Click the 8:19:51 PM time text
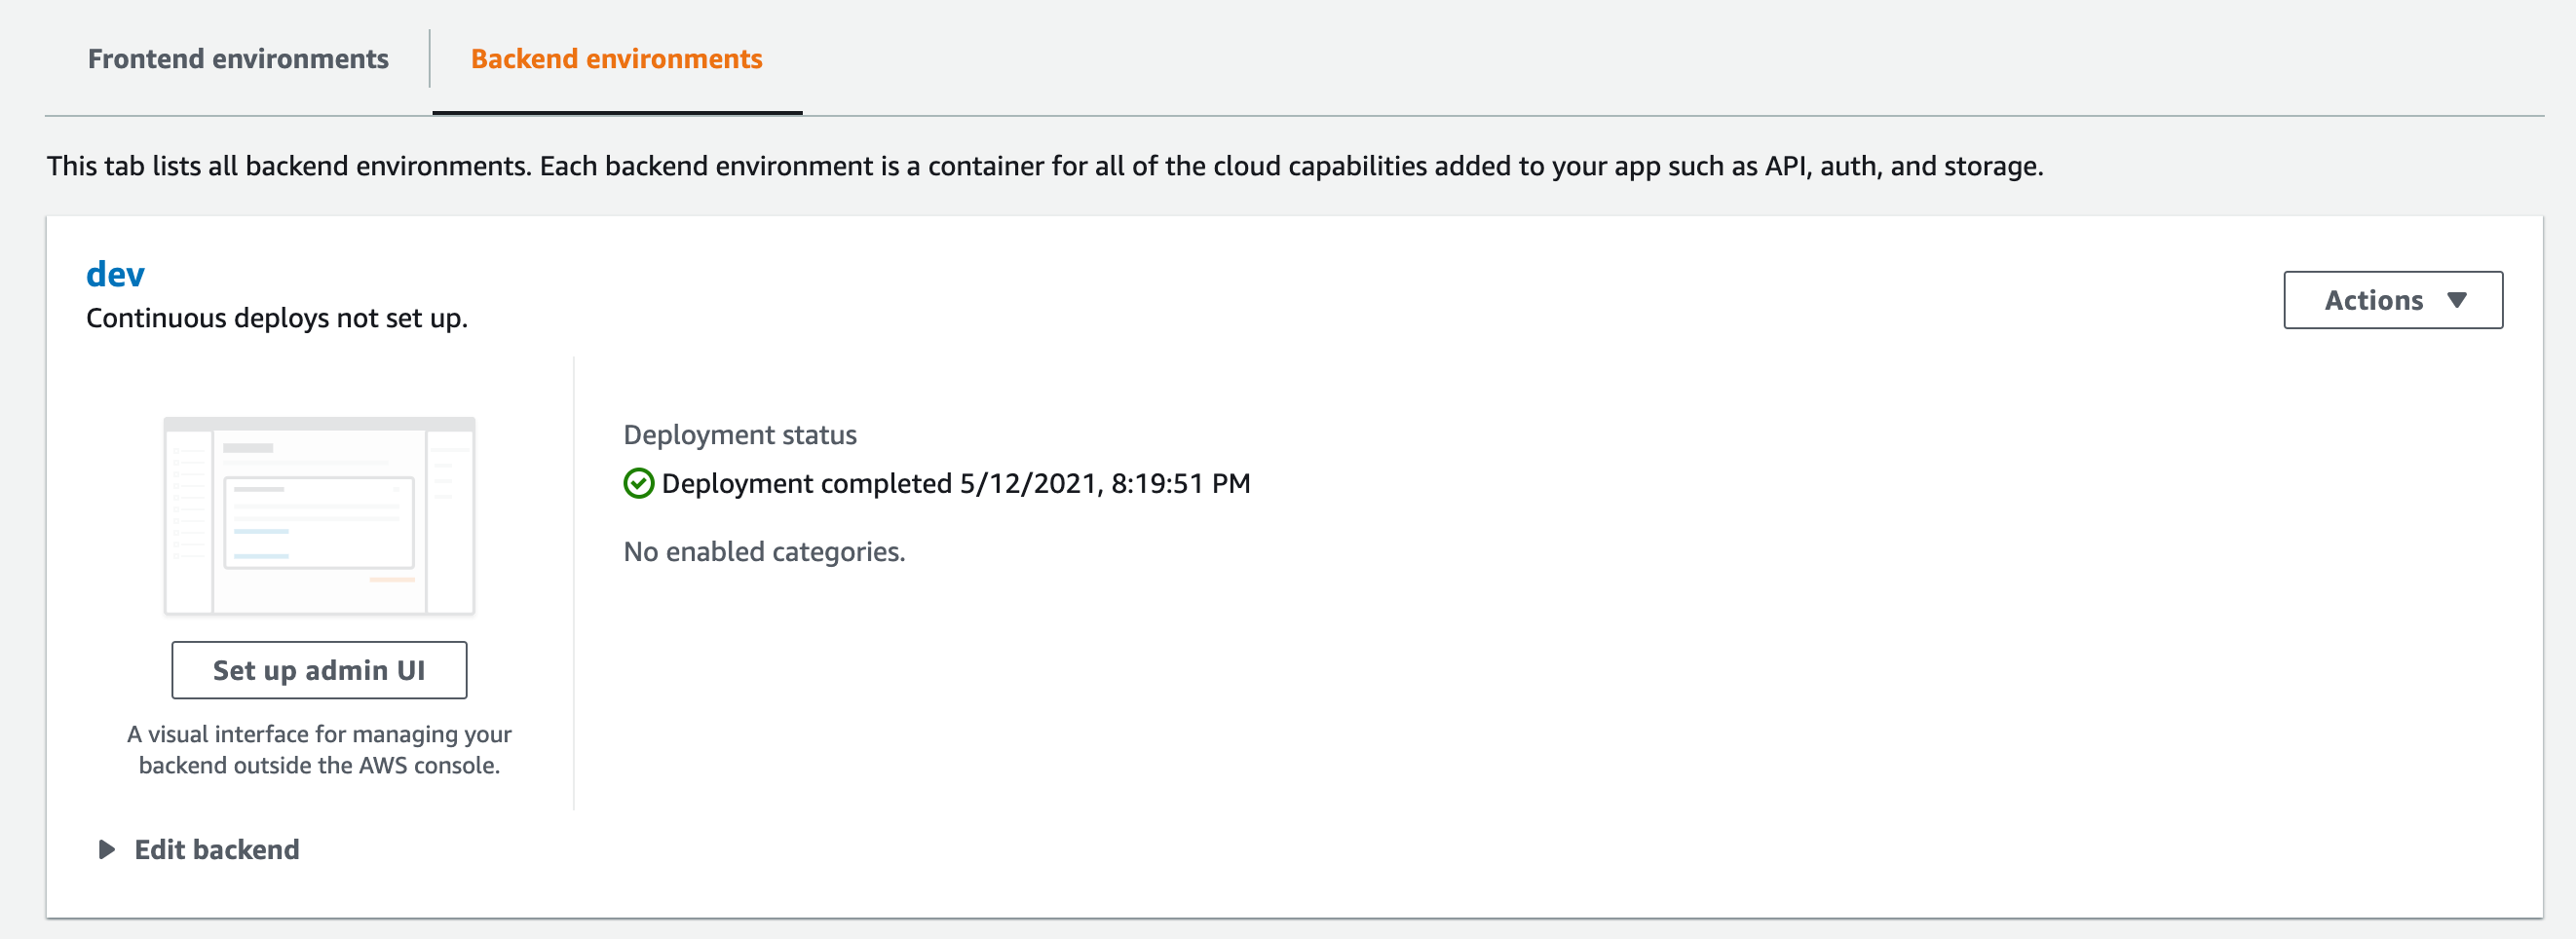Image resolution: width=2576 pixels, height=939 pixels. [x=1180, y=484]
